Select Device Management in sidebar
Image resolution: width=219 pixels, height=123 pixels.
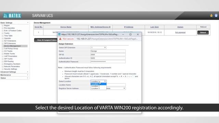pyautogui.click(x=12, y=46)
